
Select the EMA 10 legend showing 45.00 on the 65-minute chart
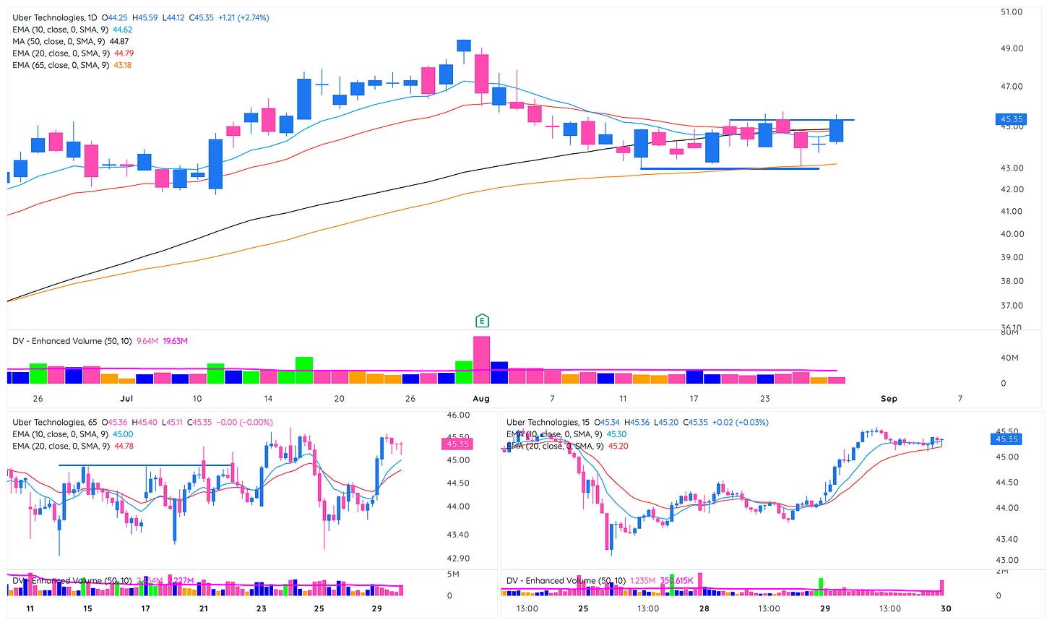(x=72, y=434)
